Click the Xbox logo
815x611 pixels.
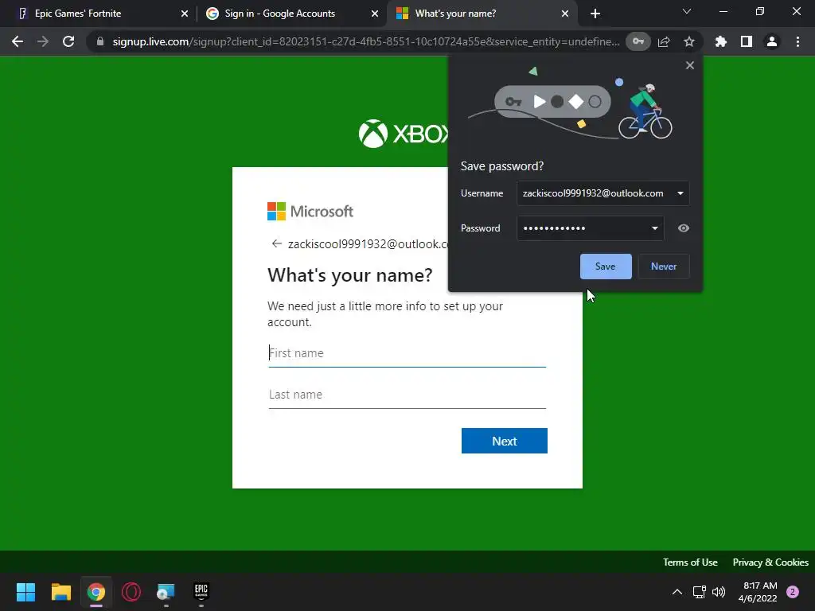pyautogui.click(x=403, y=134)
